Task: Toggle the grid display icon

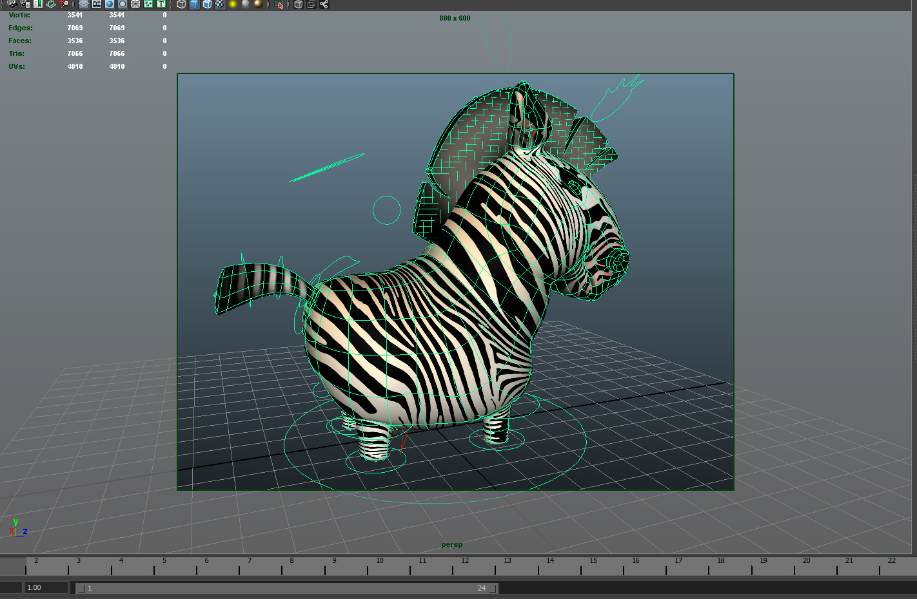Action: click(x=84, y=4)
